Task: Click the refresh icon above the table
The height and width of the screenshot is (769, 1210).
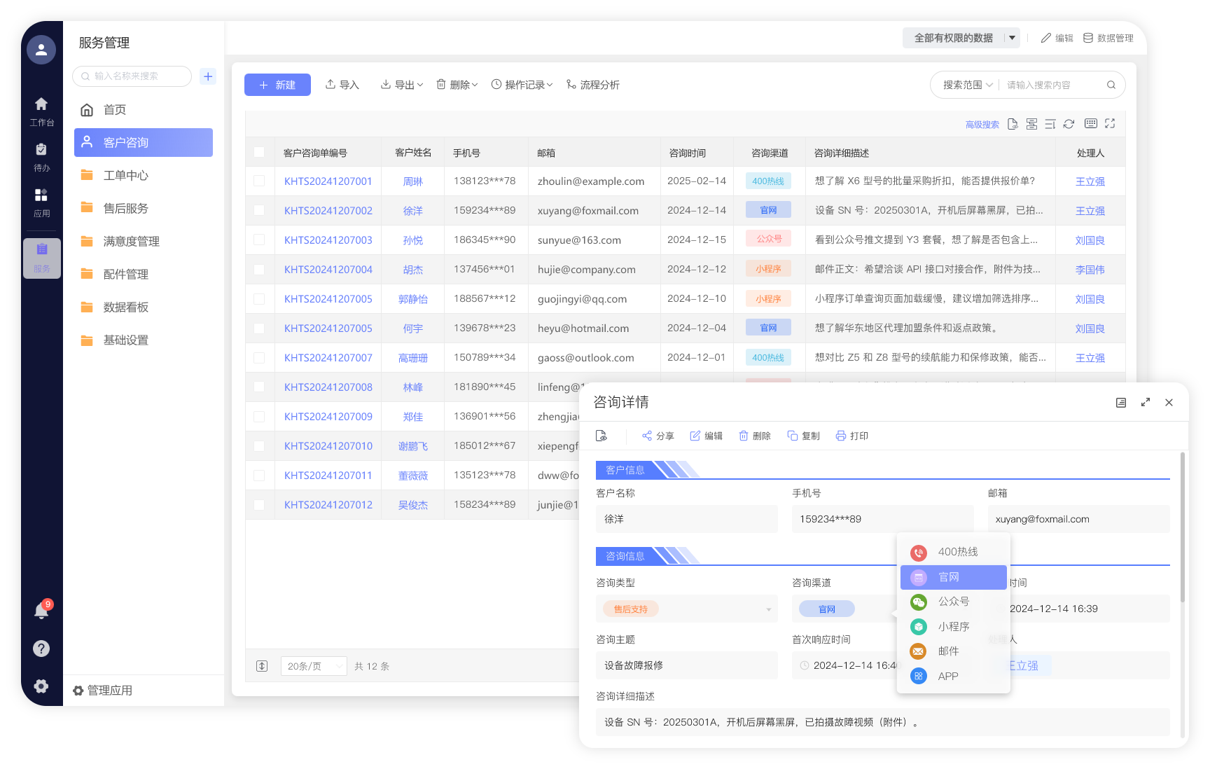Action: 1069,124
